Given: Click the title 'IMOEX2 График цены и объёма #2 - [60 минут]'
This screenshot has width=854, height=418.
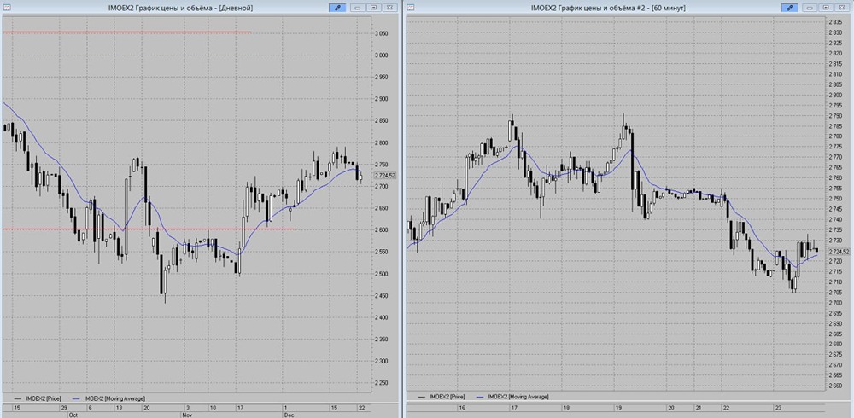Looking at the screenshot, I should click(x=608, y=8).
